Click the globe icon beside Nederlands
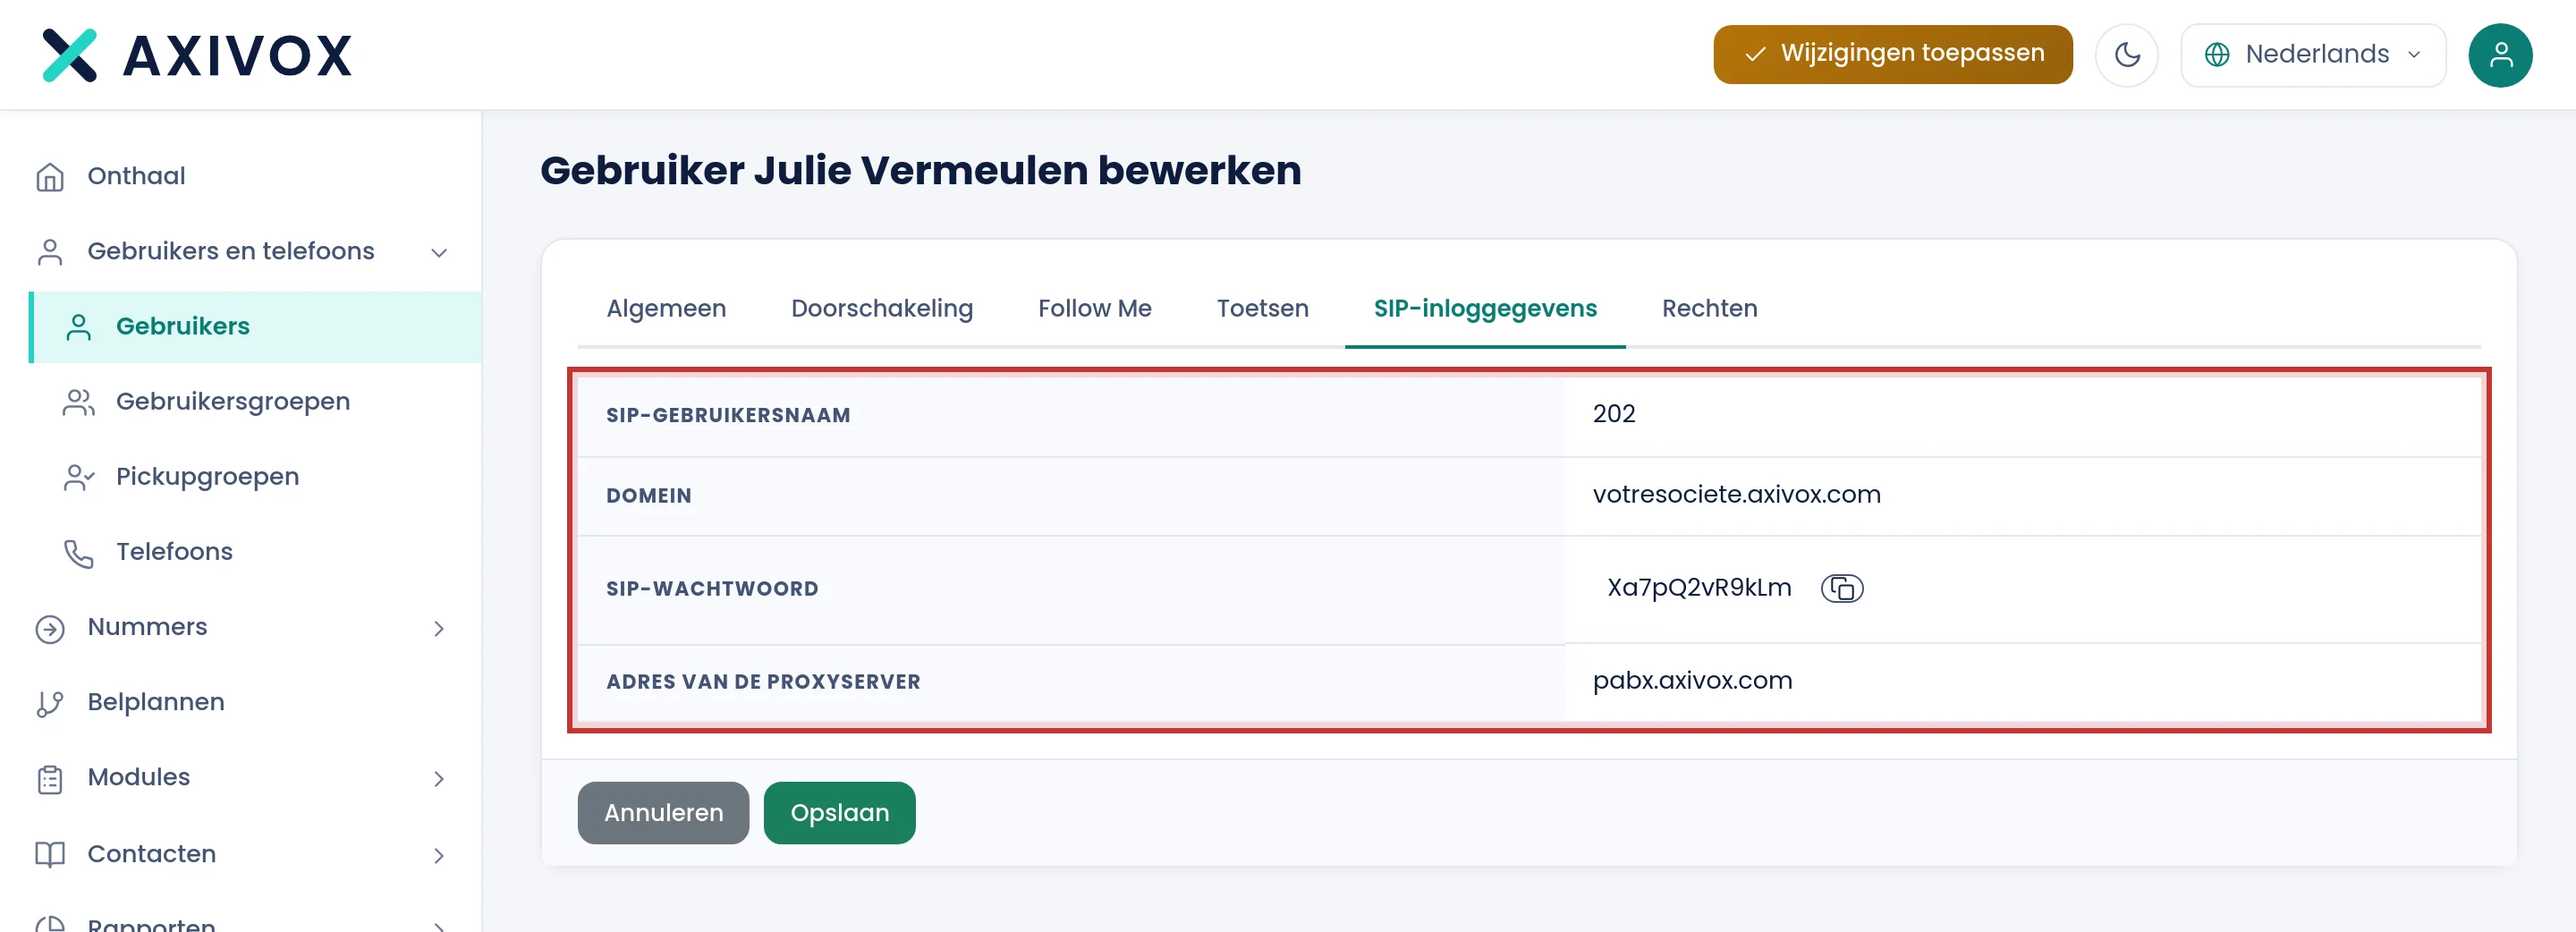2576x932 pixels. pyautogui.click(x=2217, y=55)
